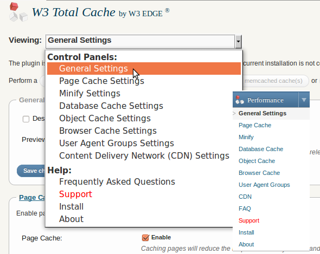Pick Browser Cache Settings option
This screenshot has width=320, height=254.
(x=108, y=131)
